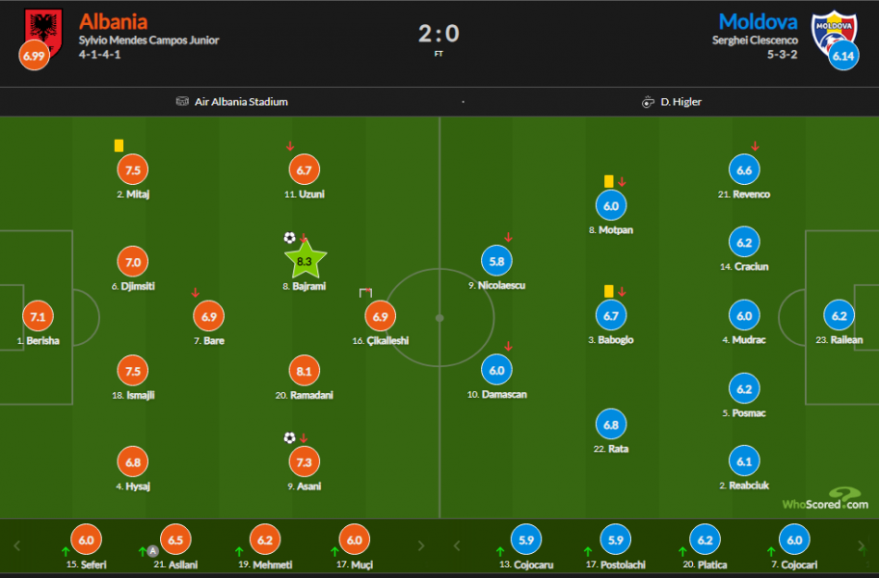This screenshot has height=578, width=879.
Task: Show the previous Albania substitutes with the left chevron
Action: click(16, 545)
